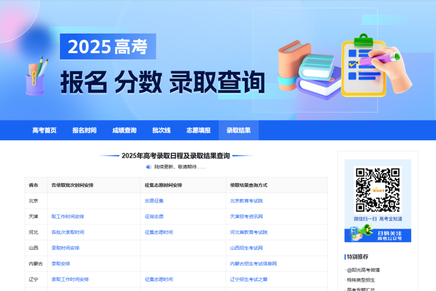Viewport: 436px width, 291px height.
Task: Click 特别推荐 section heading
Action: pyautogui.click(x=358, y=257)
